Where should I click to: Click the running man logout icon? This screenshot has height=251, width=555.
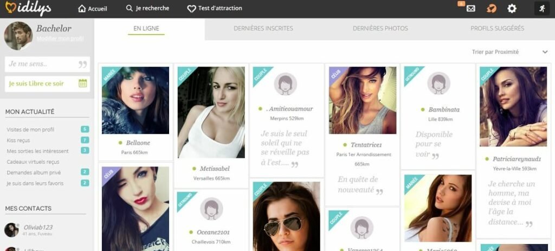[x=541, y=9]
